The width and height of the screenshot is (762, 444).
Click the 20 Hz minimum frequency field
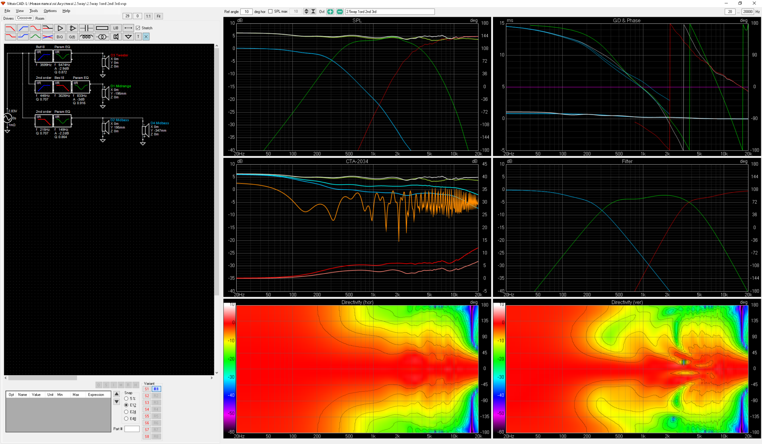tap(730, 12)
